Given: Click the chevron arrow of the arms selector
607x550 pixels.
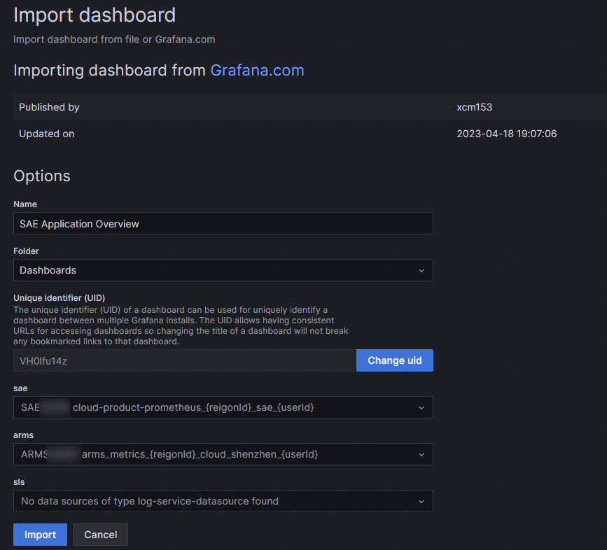Looking at the screenshot, I should point(421,455).
